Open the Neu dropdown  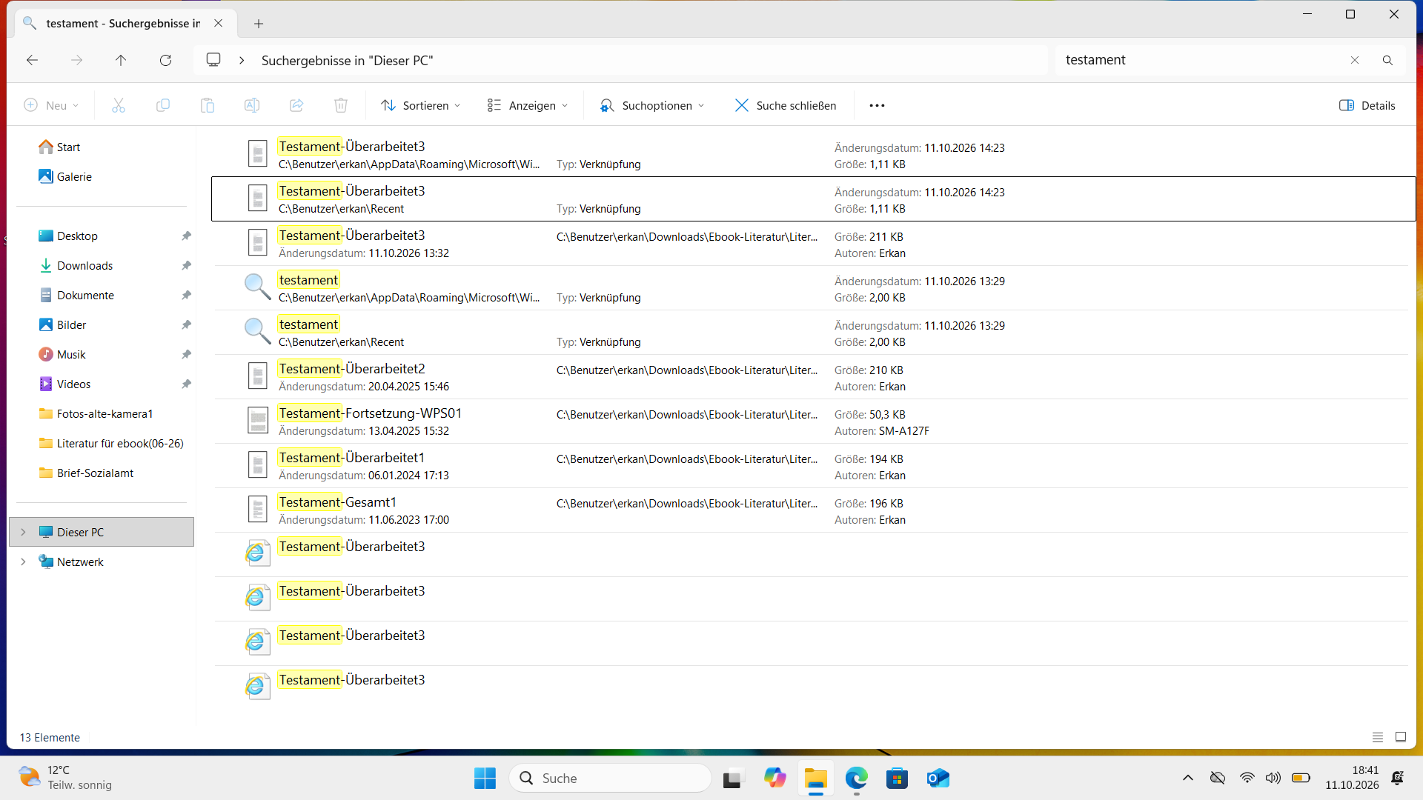51,105
